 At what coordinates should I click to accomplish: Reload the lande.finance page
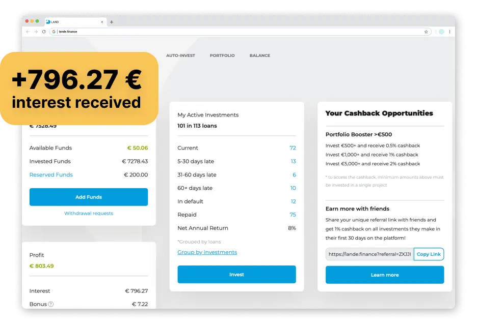coord(43,31)
